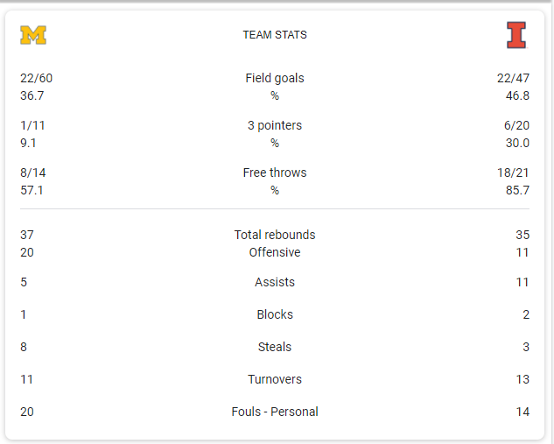Click the Free throws label
The height and width of the screenshot is (444, 554).
tap(275, 173)
